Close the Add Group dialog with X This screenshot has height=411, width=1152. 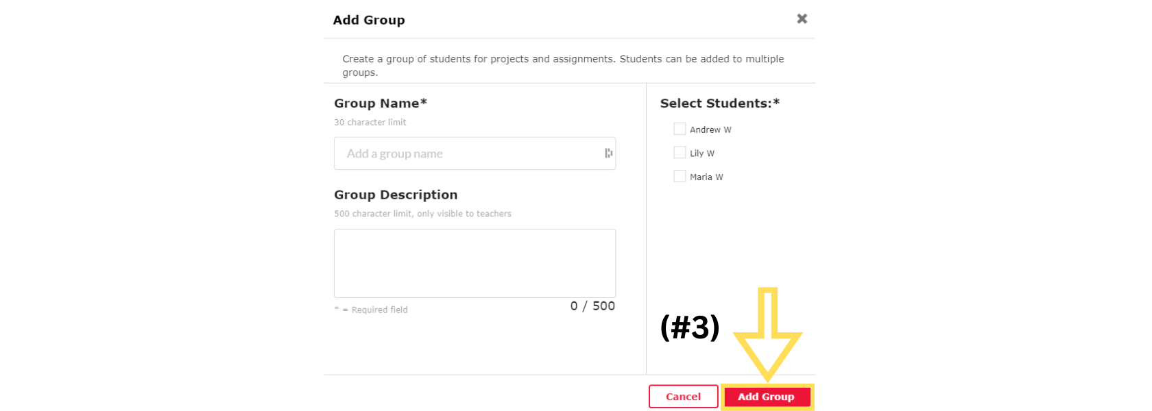802,19
